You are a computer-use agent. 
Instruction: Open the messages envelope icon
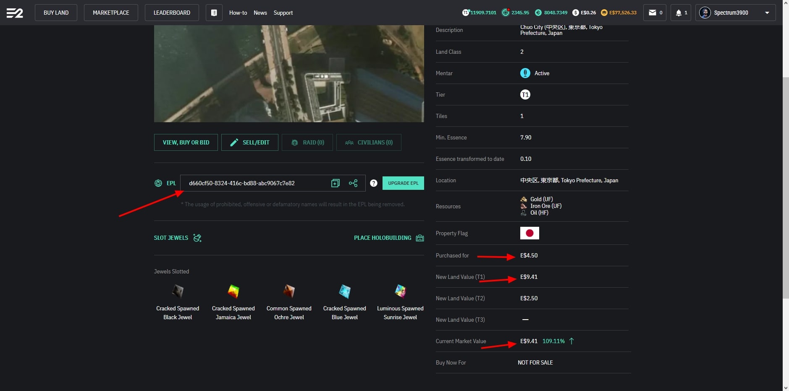654,13
